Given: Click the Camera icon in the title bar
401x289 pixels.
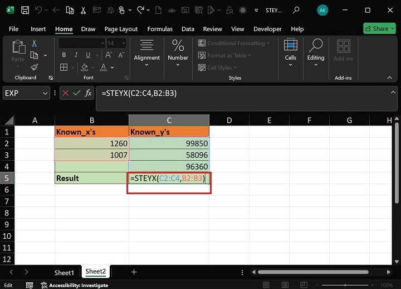Looking at the screenshot, I should coord(185,10).
